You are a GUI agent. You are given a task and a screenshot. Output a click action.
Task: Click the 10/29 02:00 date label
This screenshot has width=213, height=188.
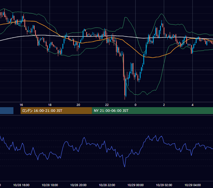pyautogui.click(x=164, y=185)
